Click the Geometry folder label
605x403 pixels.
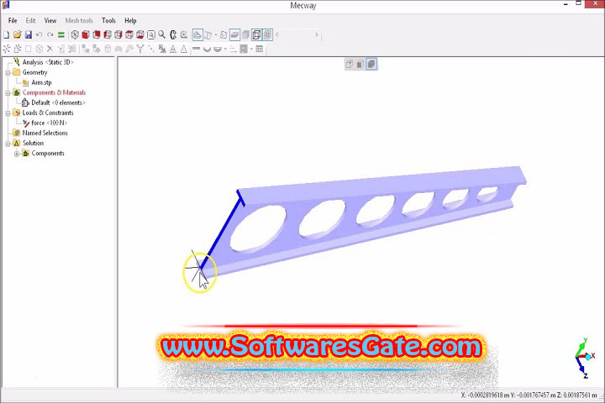(x=34, y=72)
